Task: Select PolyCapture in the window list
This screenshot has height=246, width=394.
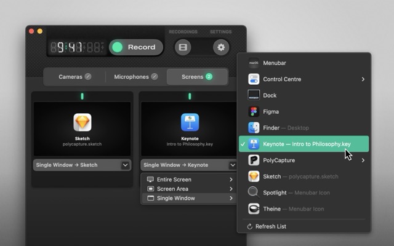Action: point(304,160)
